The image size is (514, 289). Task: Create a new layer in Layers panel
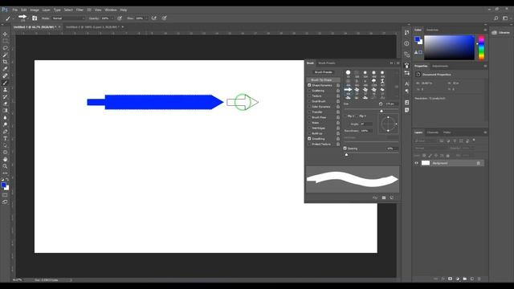coord(472,279)
